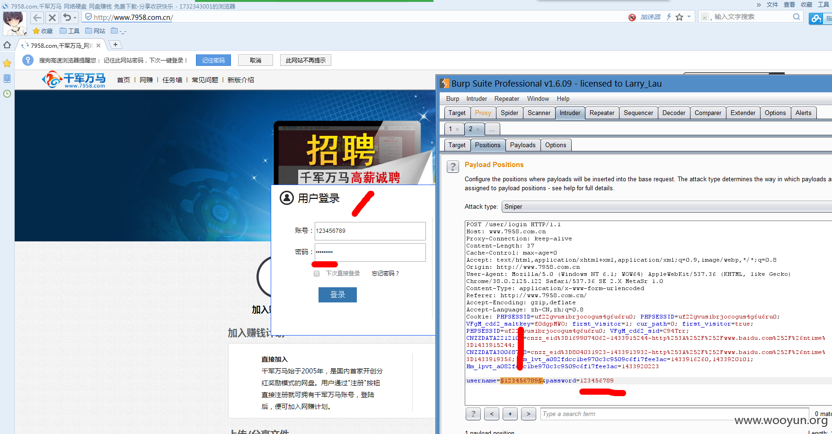832x434 pixels.
Task: Switch to the Decoder tab
Action: pyautogui.click(x=674, y=113)
